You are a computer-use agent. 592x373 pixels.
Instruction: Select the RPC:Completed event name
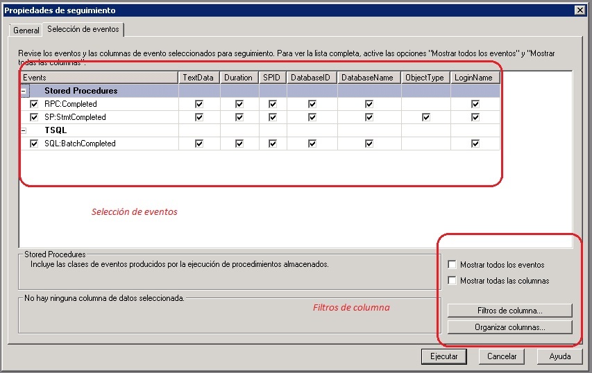[71, 104]
